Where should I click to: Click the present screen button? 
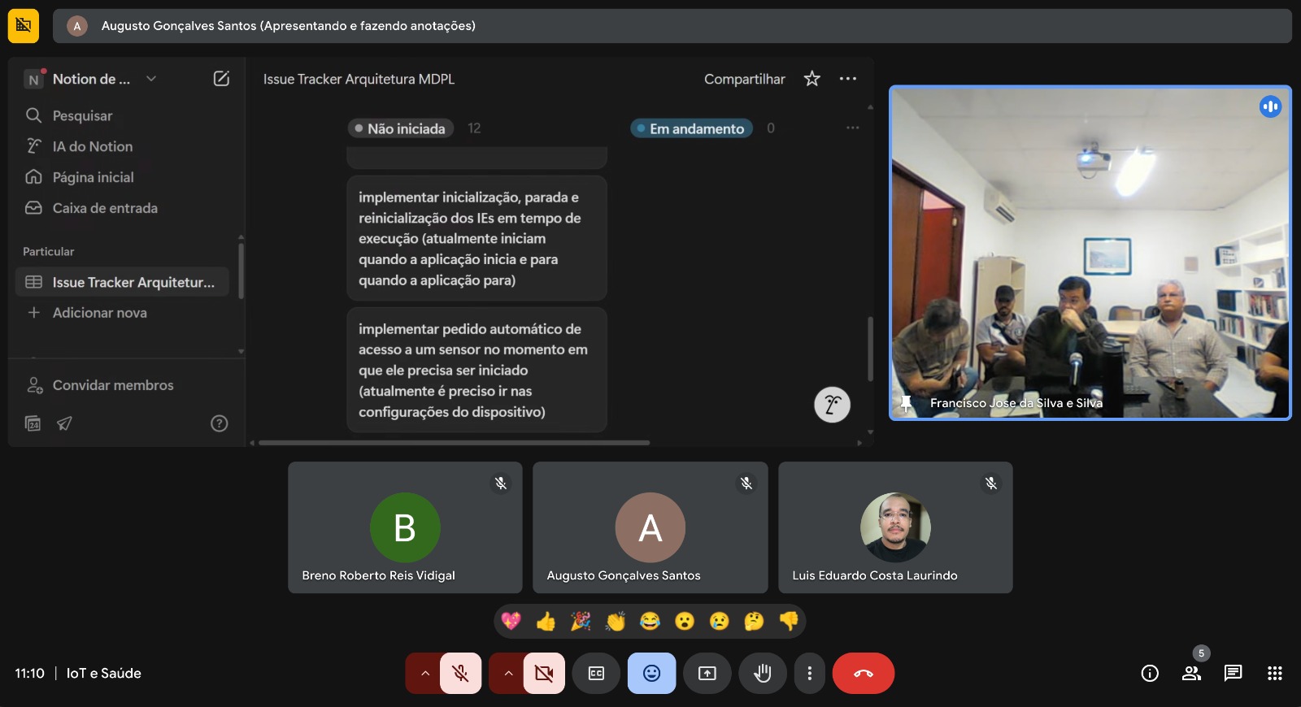(707, 673)
